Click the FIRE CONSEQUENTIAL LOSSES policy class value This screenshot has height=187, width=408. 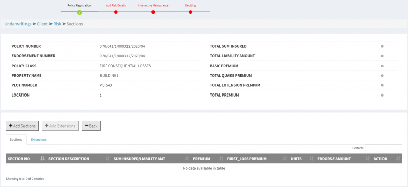(x=125, y=66)
